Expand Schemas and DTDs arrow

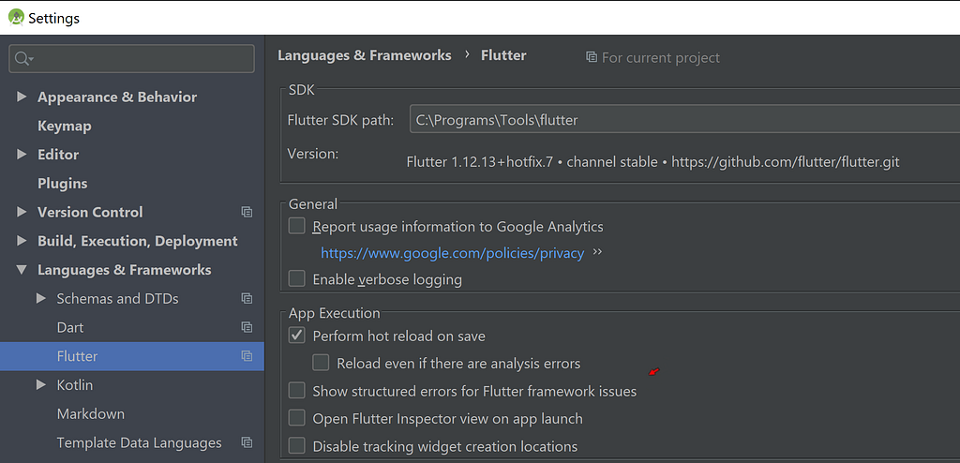click(x=41, y=299)
